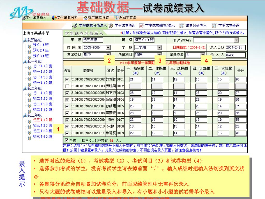
Task: Toggle the checkbox for student 0106
Action: point(67,113)
